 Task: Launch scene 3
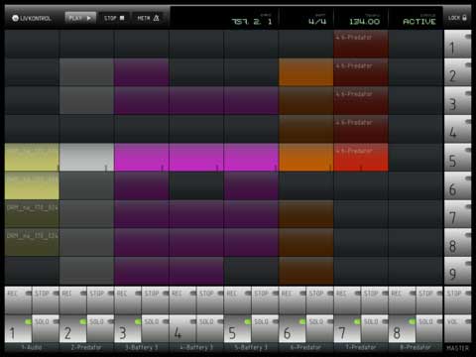(457, 101)
